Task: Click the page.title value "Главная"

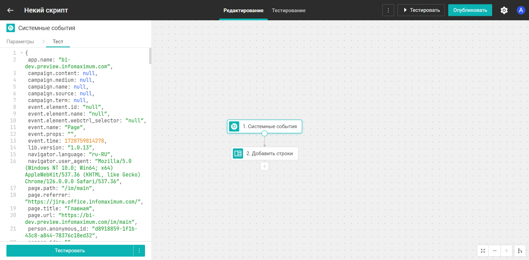Action: click(x=78, y=209)
